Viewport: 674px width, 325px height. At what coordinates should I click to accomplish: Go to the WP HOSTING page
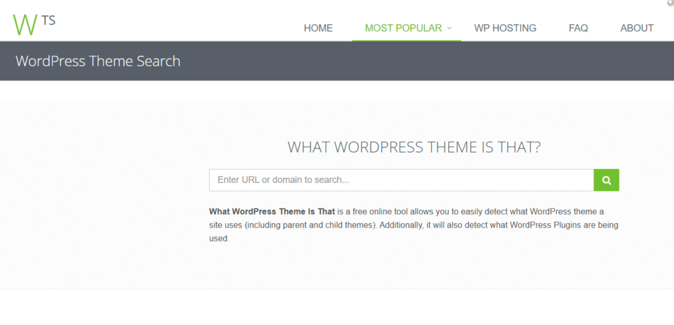point(505,28)
